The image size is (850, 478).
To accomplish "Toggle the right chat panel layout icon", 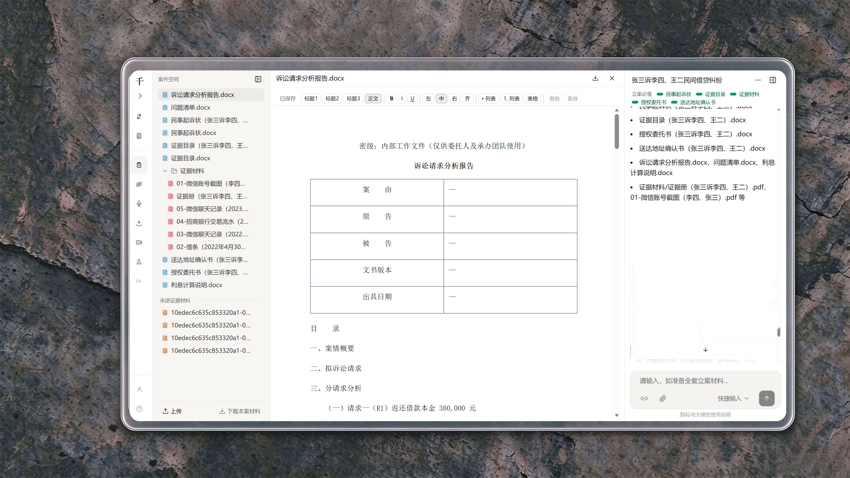I will coord(773,80).
